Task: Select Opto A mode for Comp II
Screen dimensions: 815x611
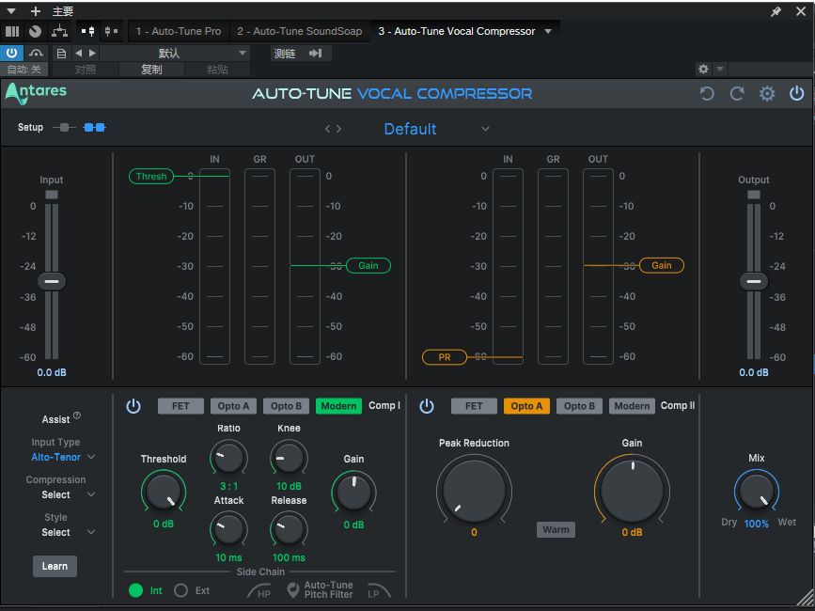Action: 526,406
